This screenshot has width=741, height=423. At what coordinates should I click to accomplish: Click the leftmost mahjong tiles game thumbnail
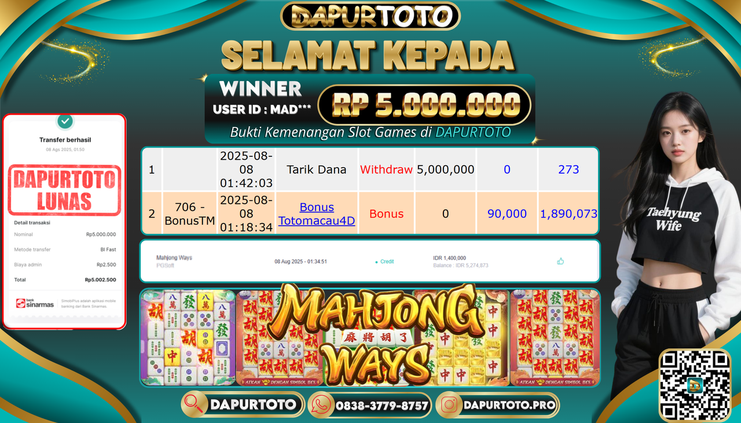click(188, 338)
